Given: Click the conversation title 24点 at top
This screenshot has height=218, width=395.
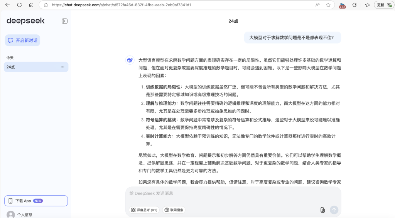Looking at the screenshot, I should coord(233,21).
